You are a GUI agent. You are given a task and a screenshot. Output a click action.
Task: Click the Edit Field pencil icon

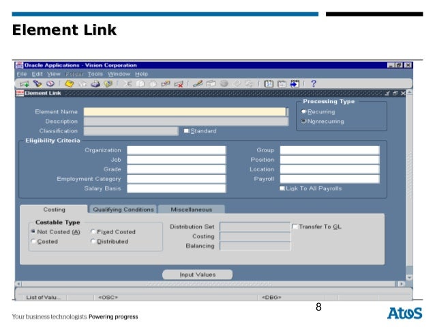[198, 83]
